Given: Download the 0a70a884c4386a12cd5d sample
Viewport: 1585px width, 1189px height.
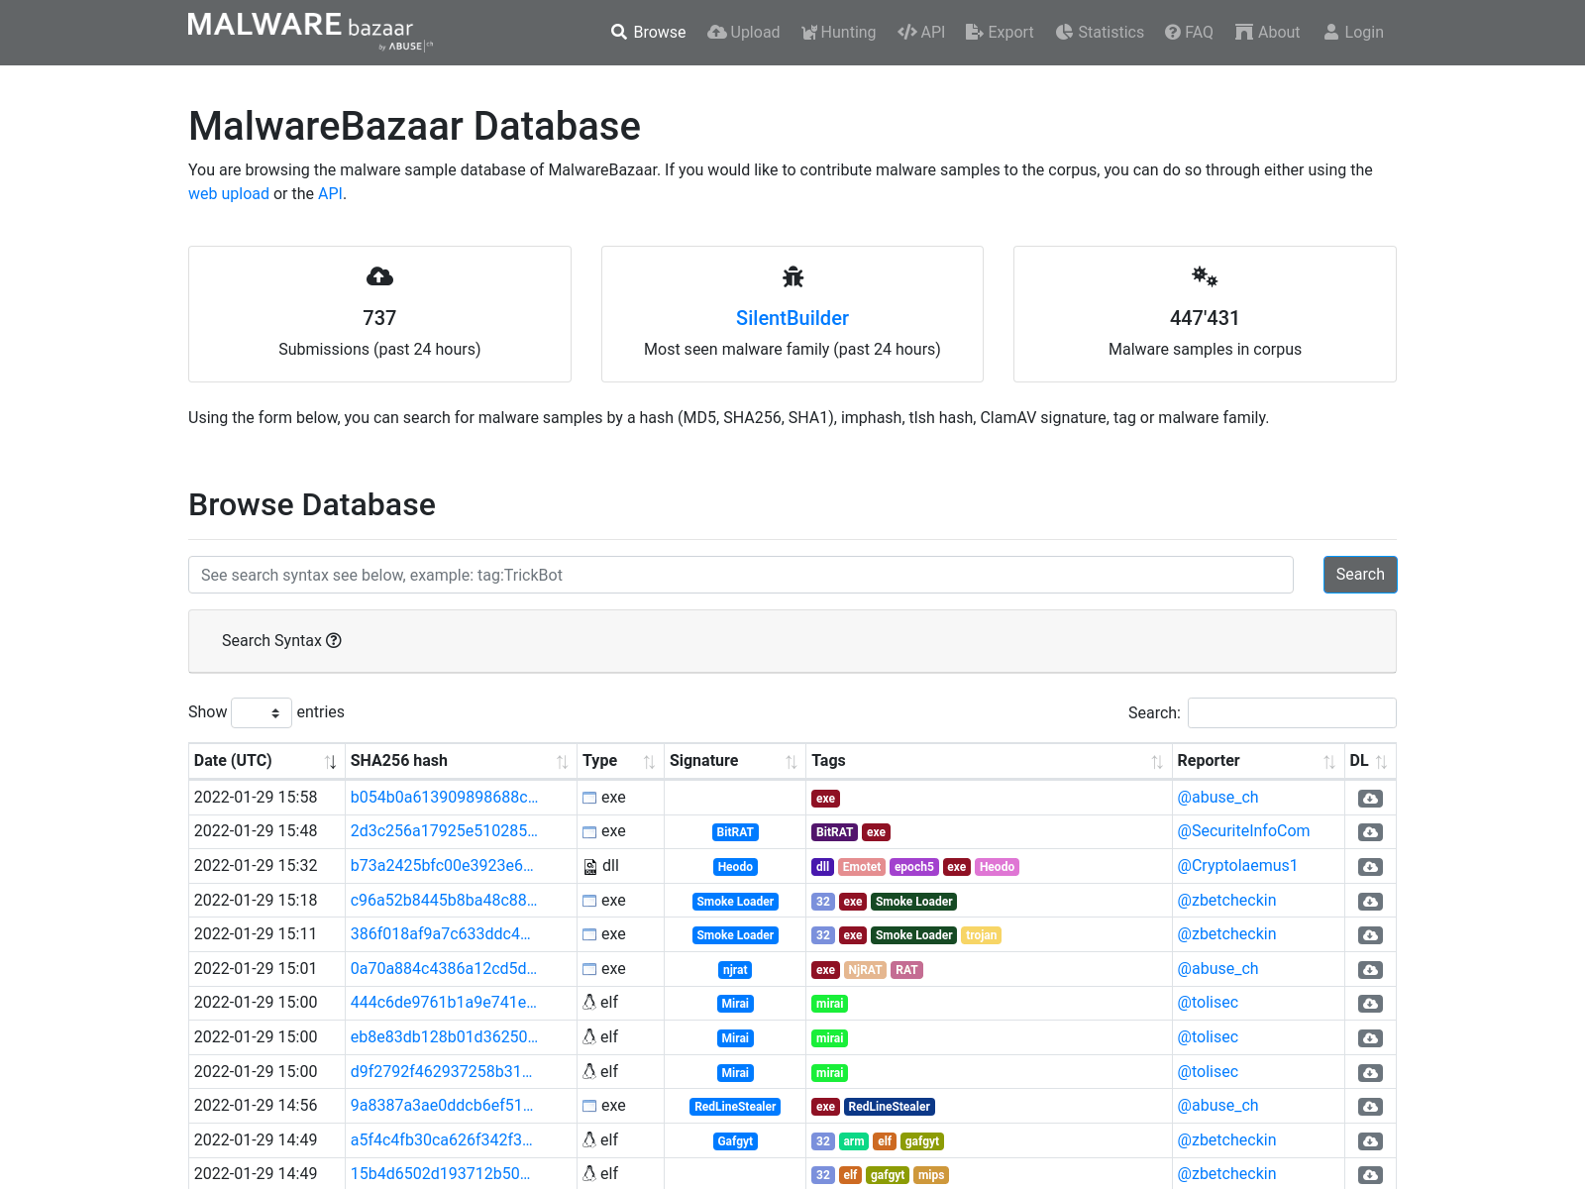Looking at the screenshot, I should tap(1370, 970).
